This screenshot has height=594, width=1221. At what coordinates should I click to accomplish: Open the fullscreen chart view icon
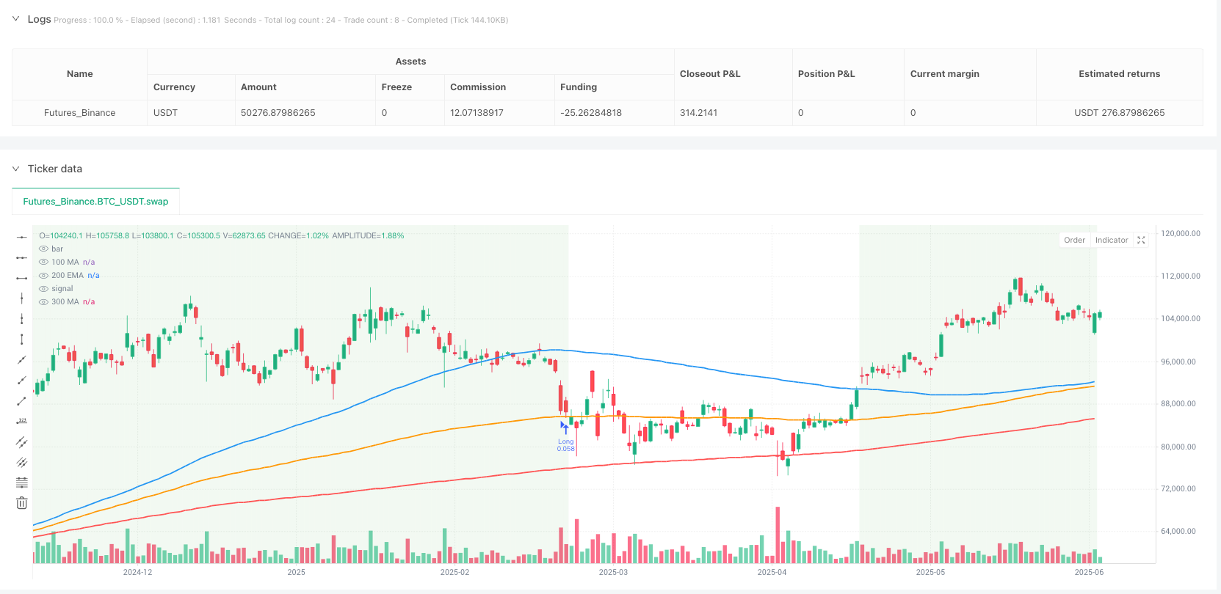tap(1141, 240)
